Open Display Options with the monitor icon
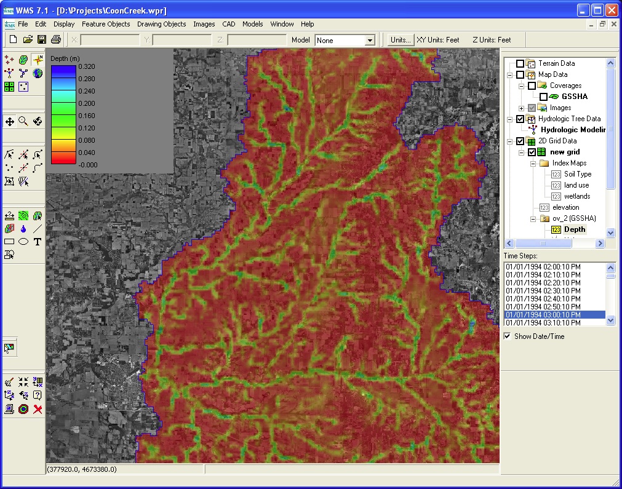Viewport: 622px width, 489px height. coord(9,408)
